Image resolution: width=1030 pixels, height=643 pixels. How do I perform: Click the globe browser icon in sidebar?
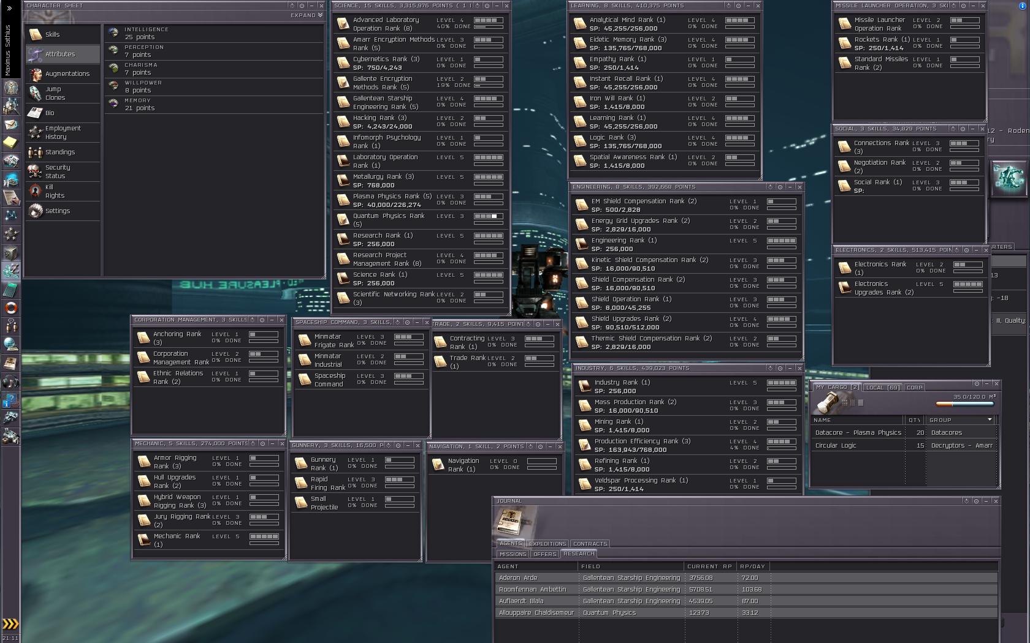point(10,345)
